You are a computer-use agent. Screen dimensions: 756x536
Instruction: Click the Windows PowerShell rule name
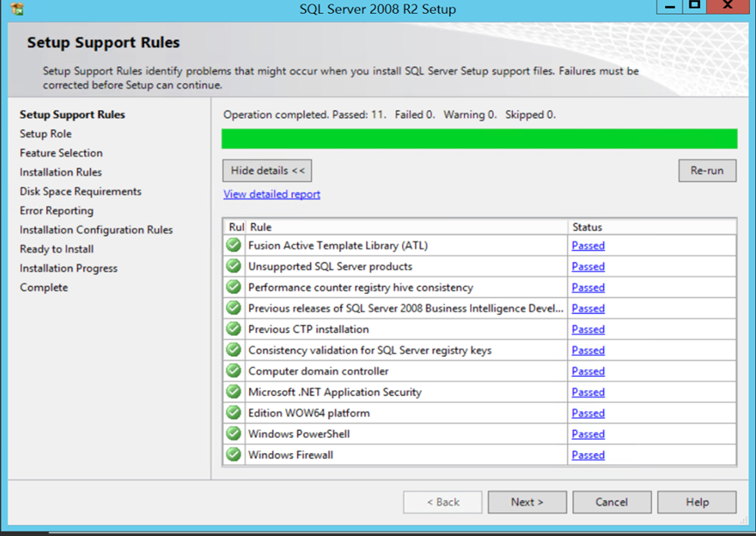pos(299,435)
